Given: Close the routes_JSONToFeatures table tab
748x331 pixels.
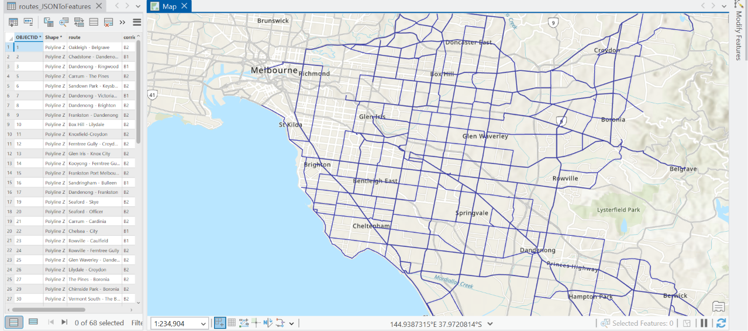Looking at the screenshot, I should (x=98, y=6).
